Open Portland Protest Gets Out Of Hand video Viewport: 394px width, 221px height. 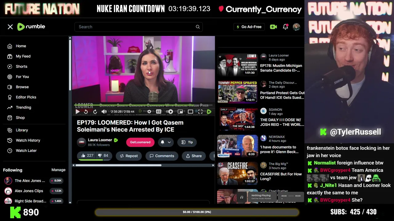pos(282,95)
